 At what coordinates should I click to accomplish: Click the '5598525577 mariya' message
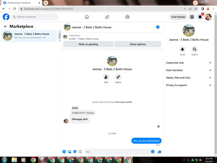pyautogui.click(x=83, y=113)
